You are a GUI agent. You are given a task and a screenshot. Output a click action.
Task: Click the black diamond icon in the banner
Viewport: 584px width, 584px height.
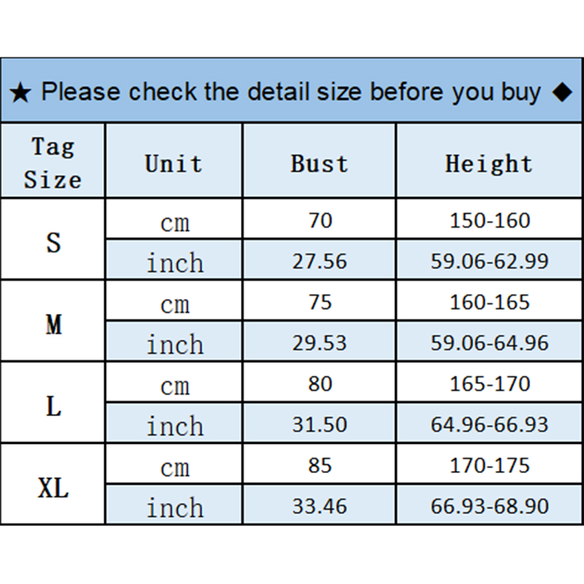(x=561, y=93)
